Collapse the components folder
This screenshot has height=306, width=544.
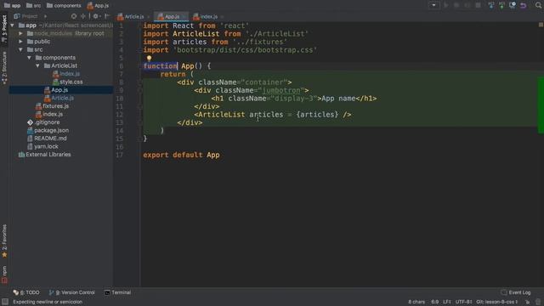pos(30,58)
